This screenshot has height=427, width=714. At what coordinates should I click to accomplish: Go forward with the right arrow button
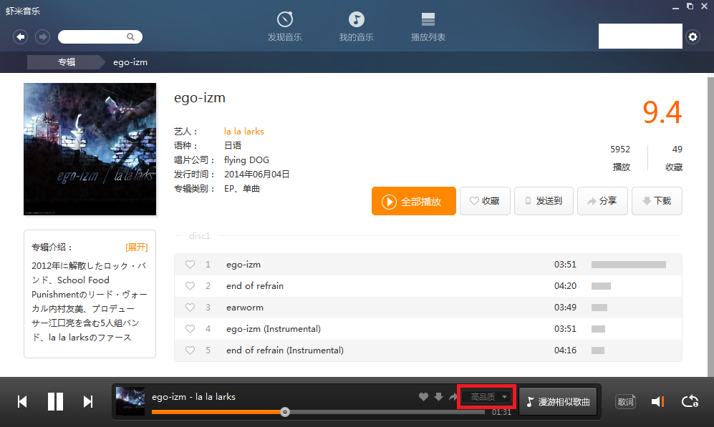click(43, 36)
